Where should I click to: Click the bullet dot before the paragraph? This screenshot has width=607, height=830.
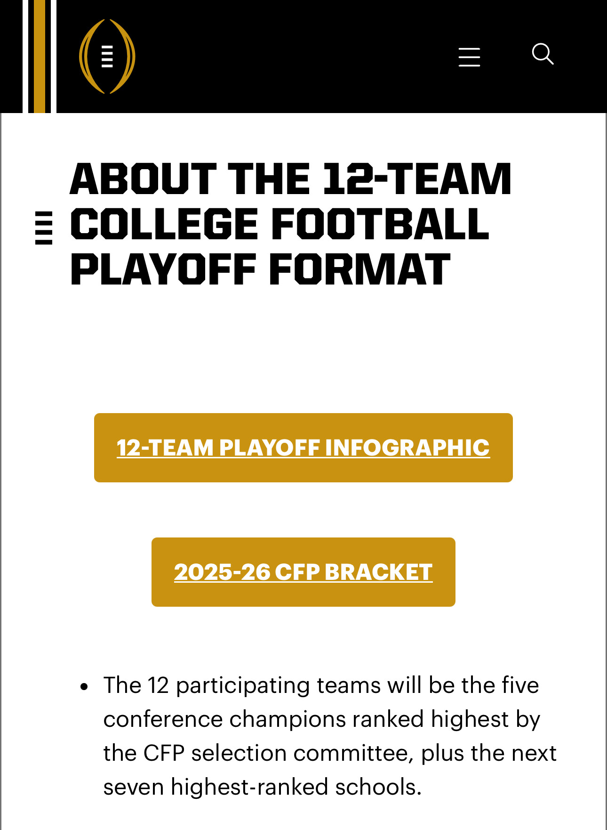(84, 686)
